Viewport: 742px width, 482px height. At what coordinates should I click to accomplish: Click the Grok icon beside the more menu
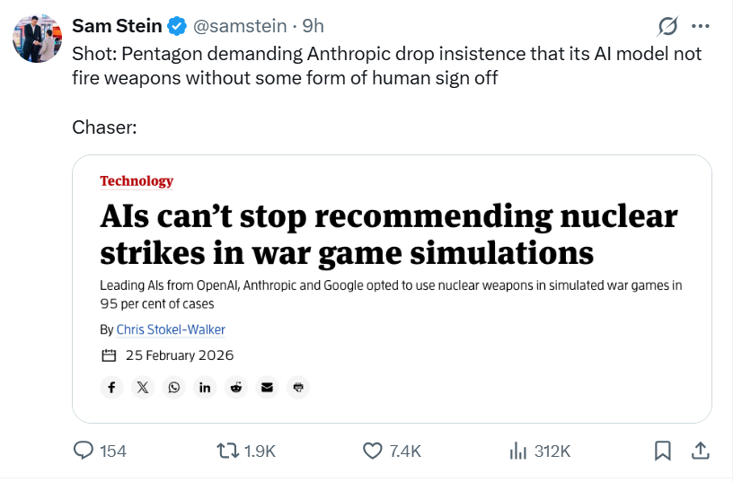point(667,26)
